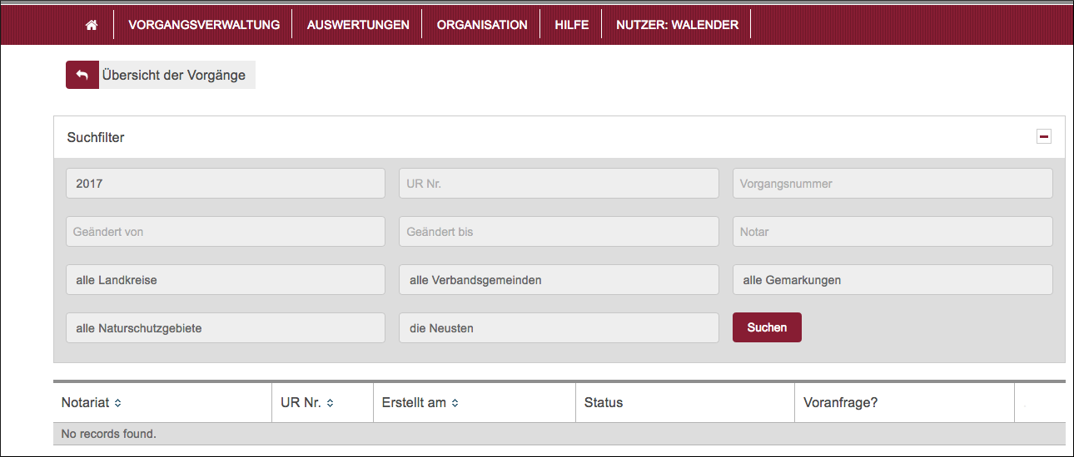The image size is (1074, 457).
Task: Open the alle Landkreise dropdown
Action: (226, 280)
